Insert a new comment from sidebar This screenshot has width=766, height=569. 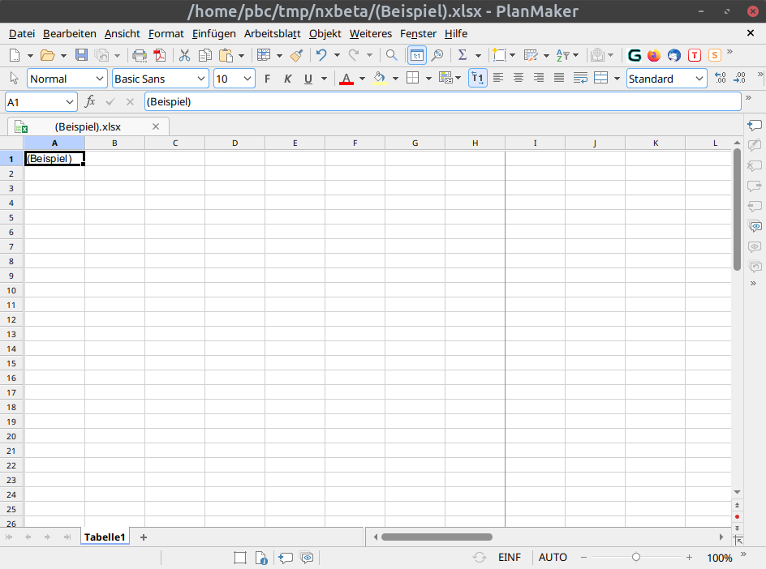click(755, 126)
